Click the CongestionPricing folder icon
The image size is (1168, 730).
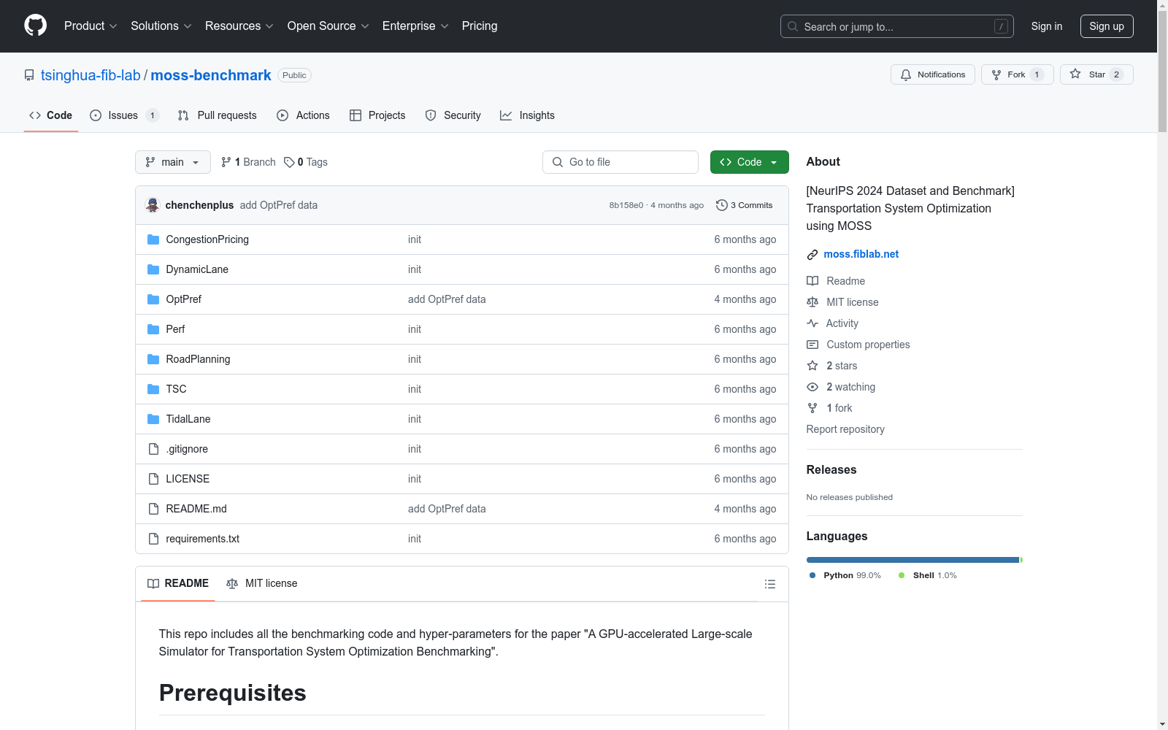[153, 239]
